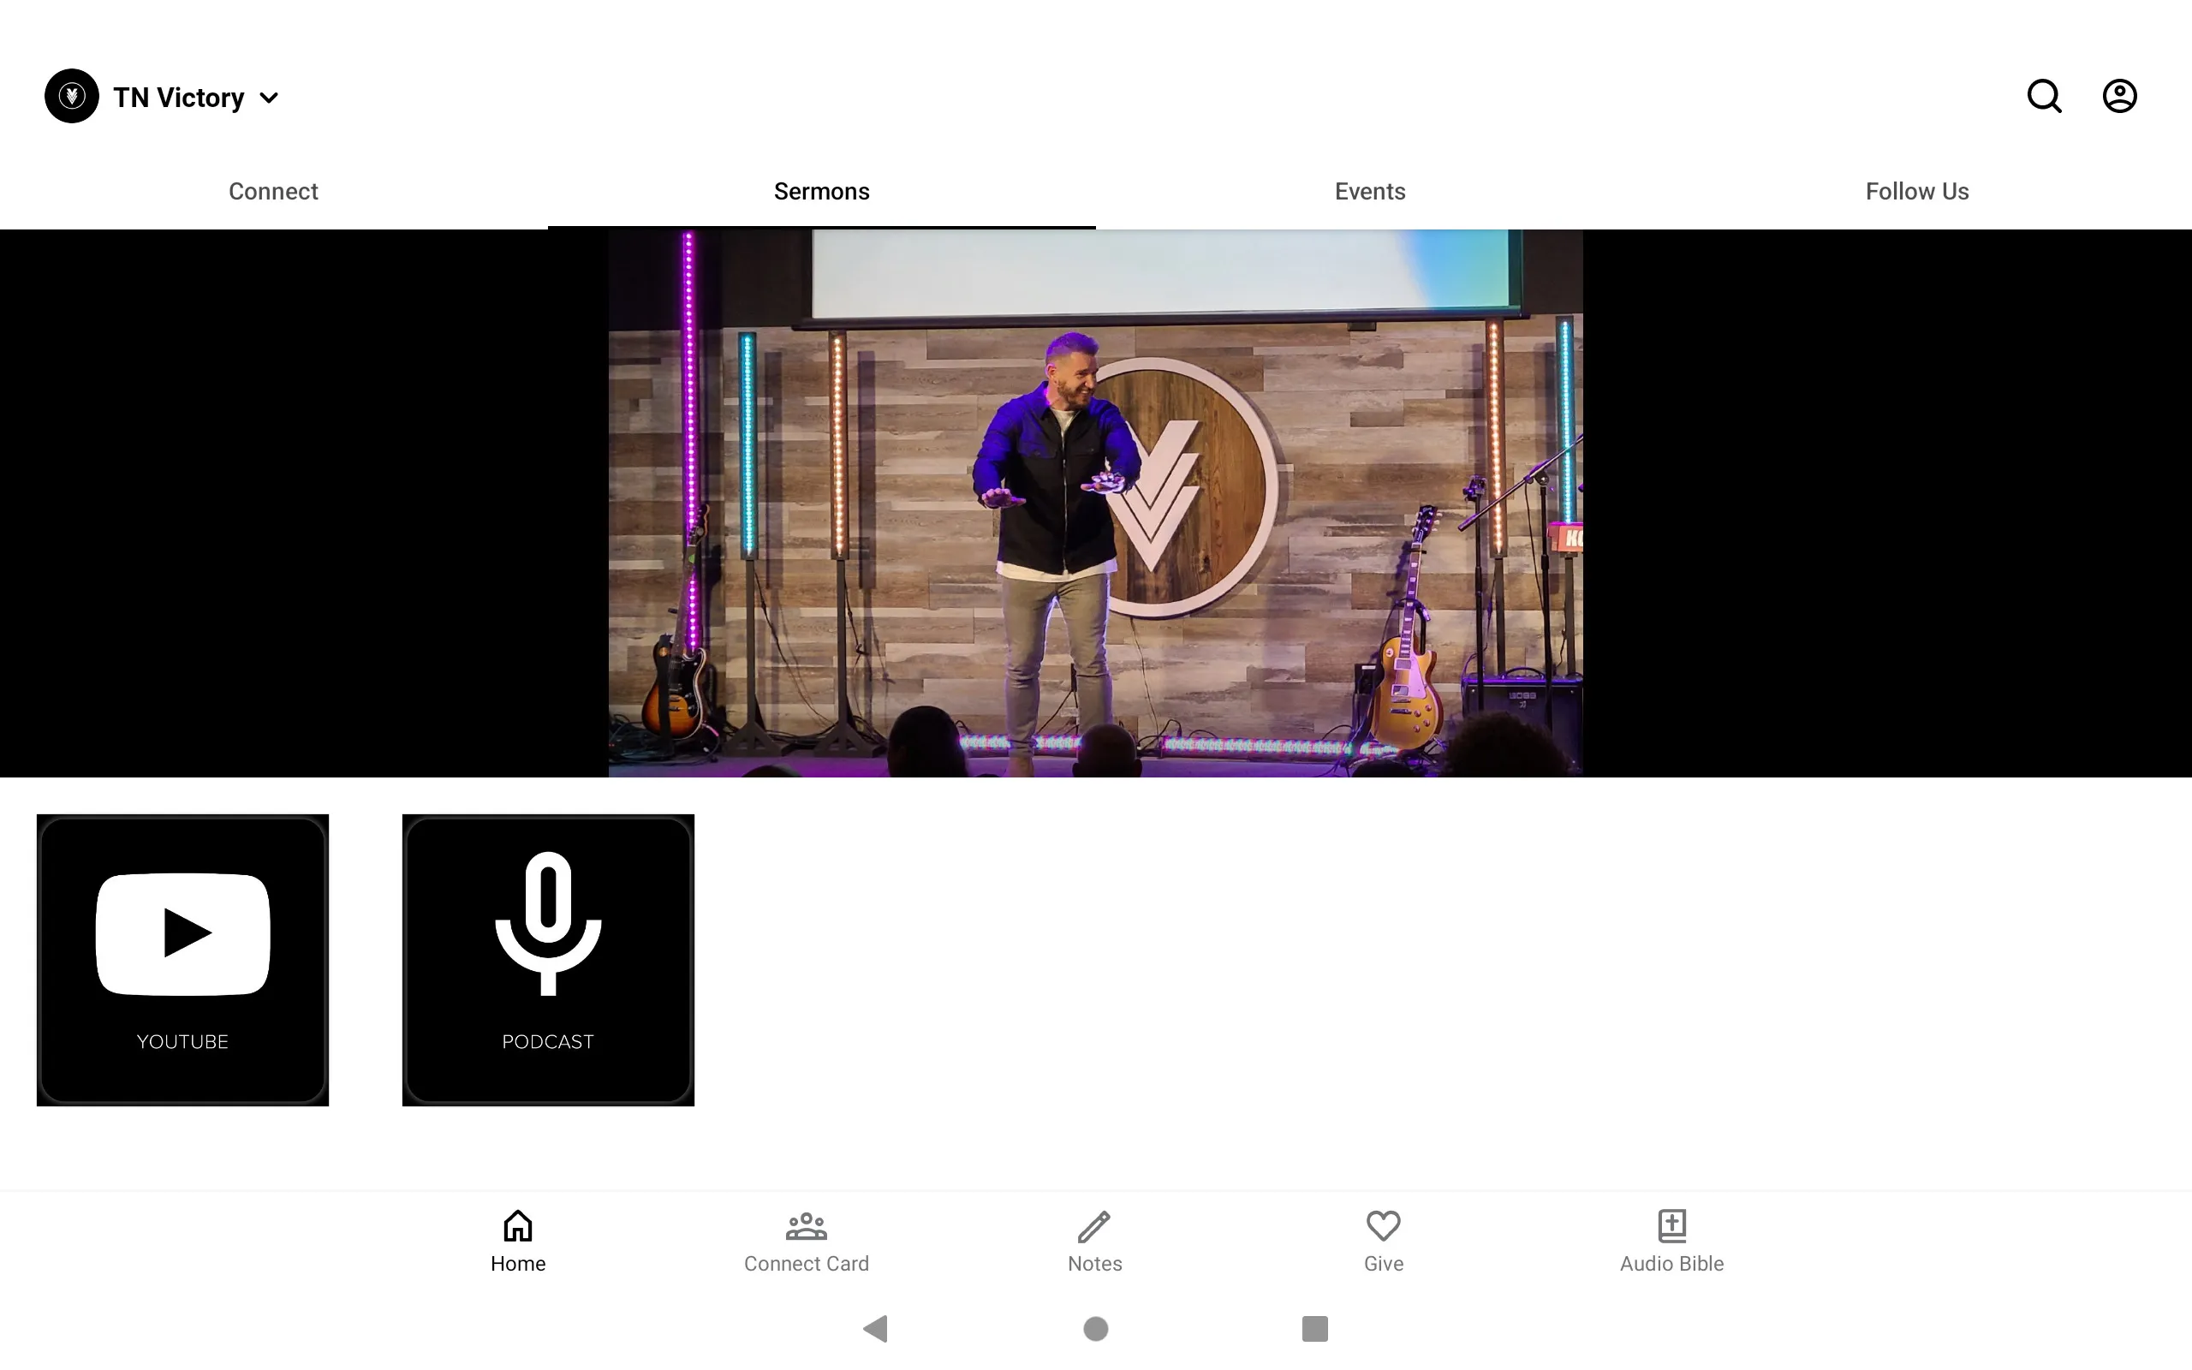The image size is (2192, 1370).
Task: Select the Events tab
Action: click(1368, 191)
